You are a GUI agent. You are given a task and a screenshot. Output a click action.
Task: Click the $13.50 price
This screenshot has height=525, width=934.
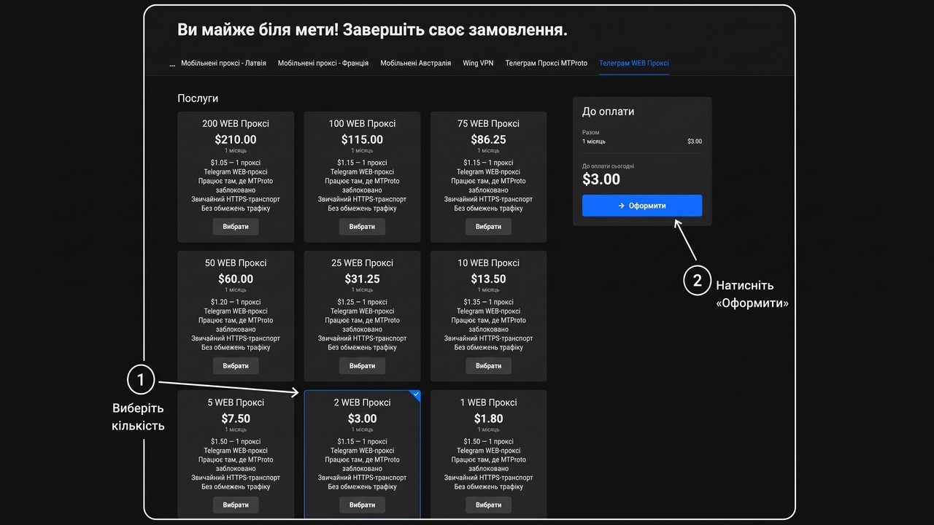pyautogui.click(x=489, y=279)
